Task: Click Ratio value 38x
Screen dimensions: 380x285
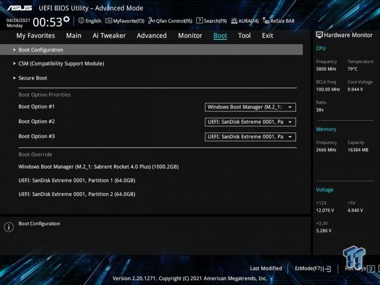Action: click(x=320, y=110)
